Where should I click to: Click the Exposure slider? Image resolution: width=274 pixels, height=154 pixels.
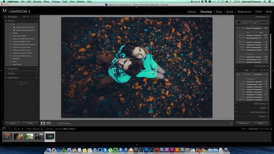click(x=254, y=35)
